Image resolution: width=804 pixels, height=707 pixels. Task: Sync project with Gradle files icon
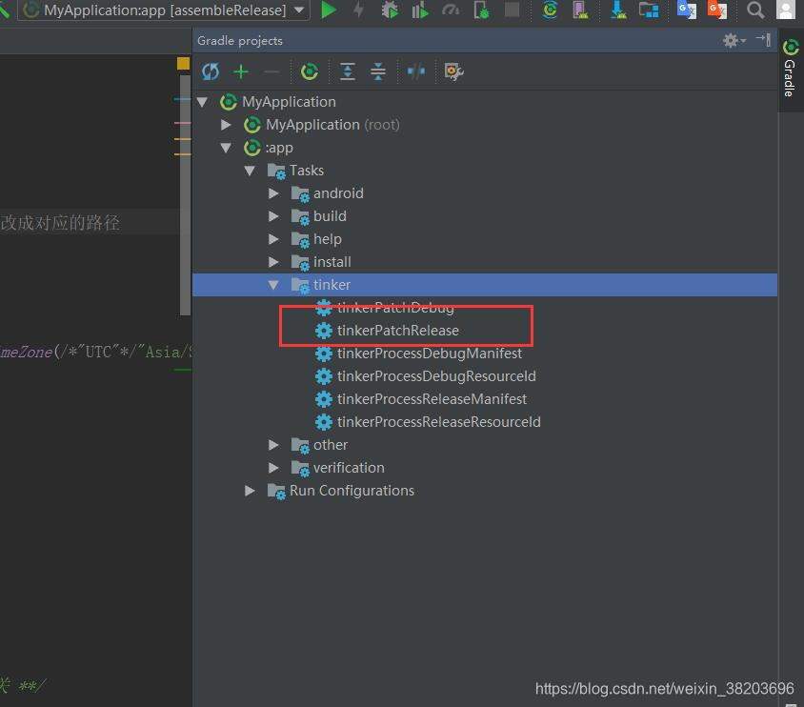click(x=551, y=10)
